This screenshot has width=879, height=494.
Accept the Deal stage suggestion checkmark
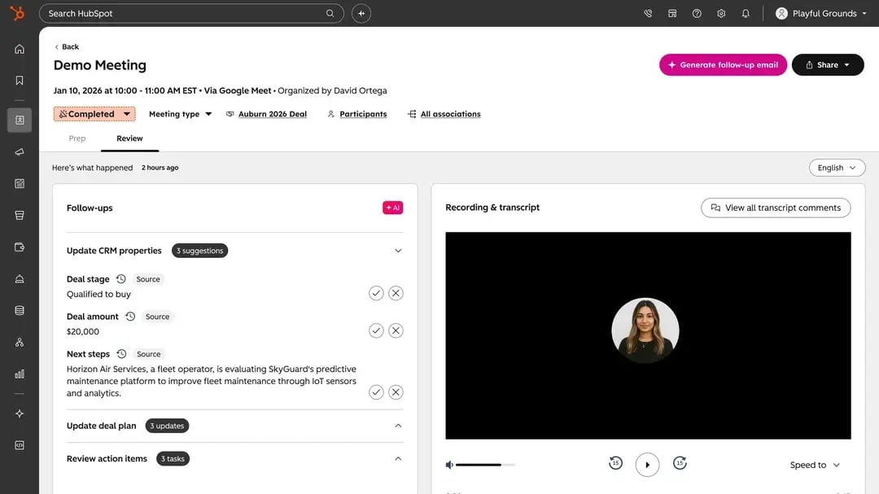[376, 293]
